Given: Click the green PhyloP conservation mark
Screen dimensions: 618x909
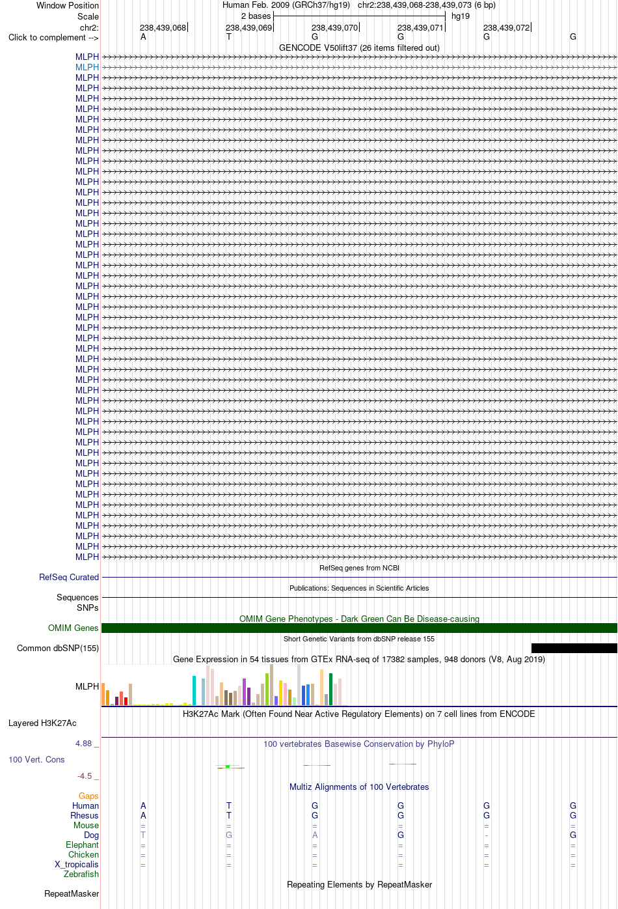Looking at the screenshot, I should (x=228, y=766).
